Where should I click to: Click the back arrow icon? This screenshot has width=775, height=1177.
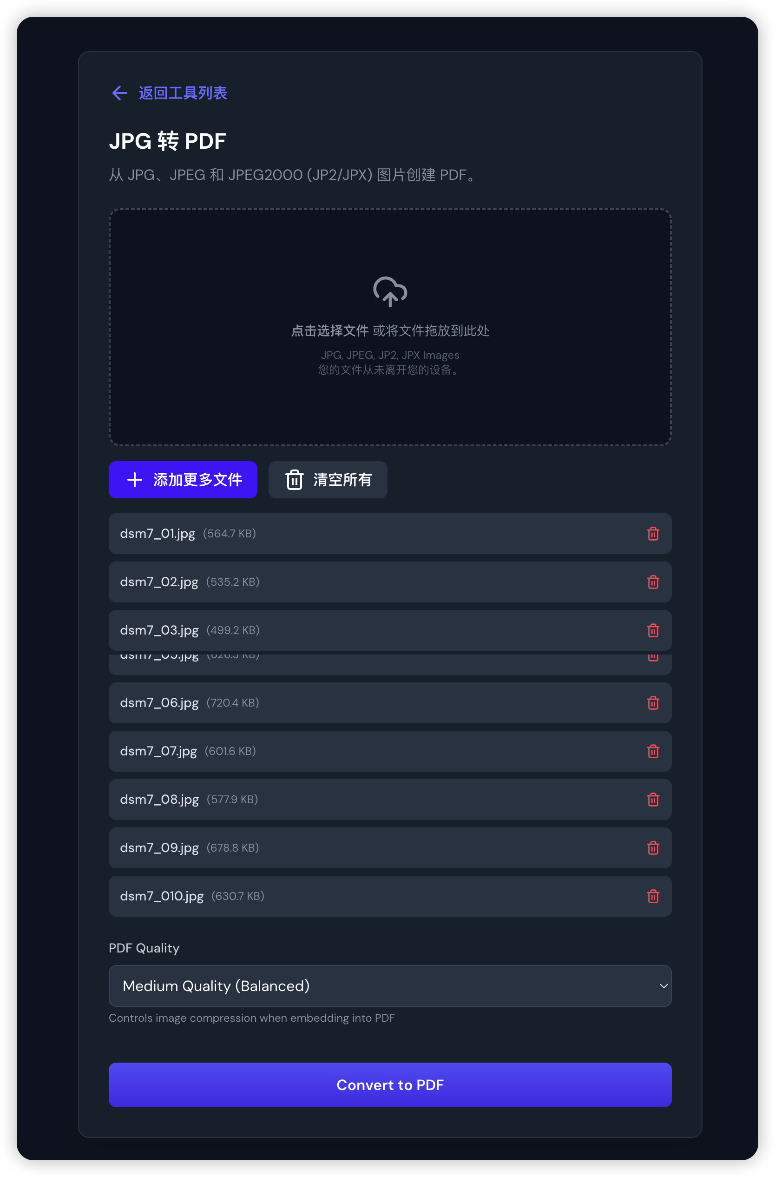coord(119,93)
